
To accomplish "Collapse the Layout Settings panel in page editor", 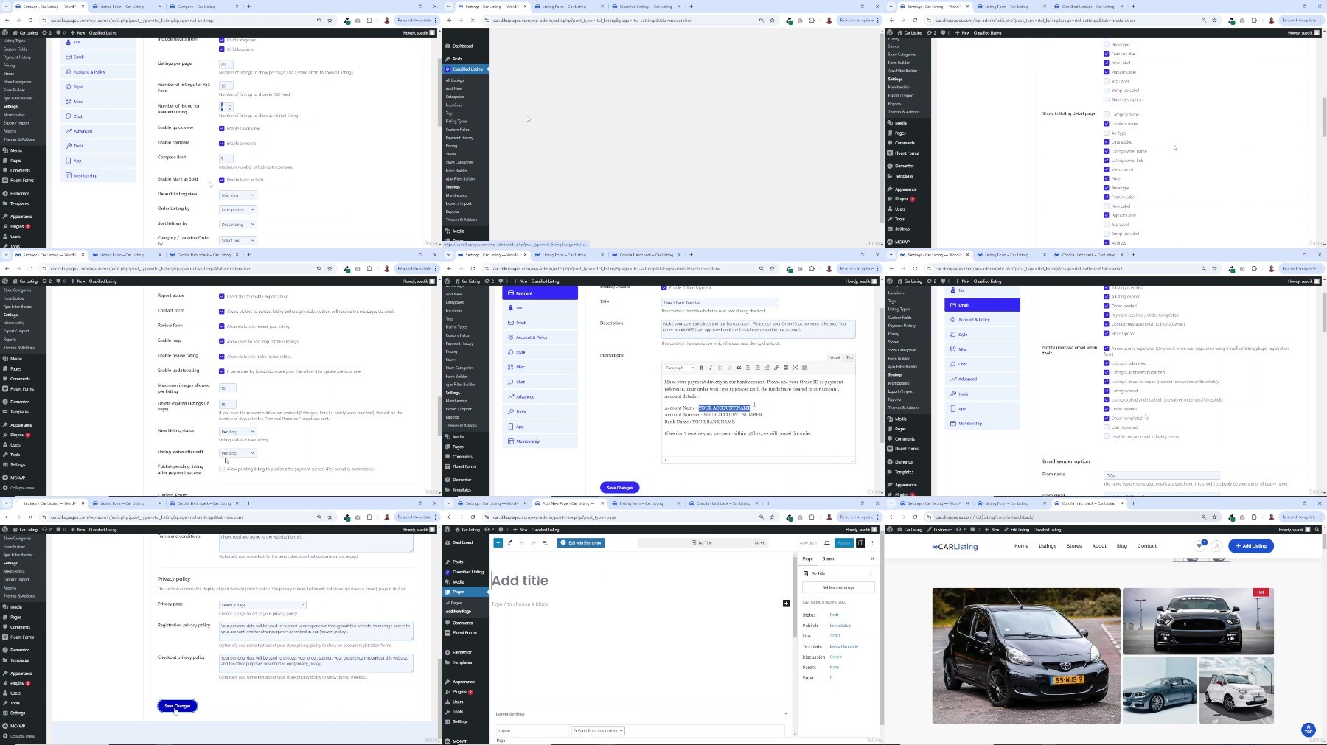I will click(786, 713).
